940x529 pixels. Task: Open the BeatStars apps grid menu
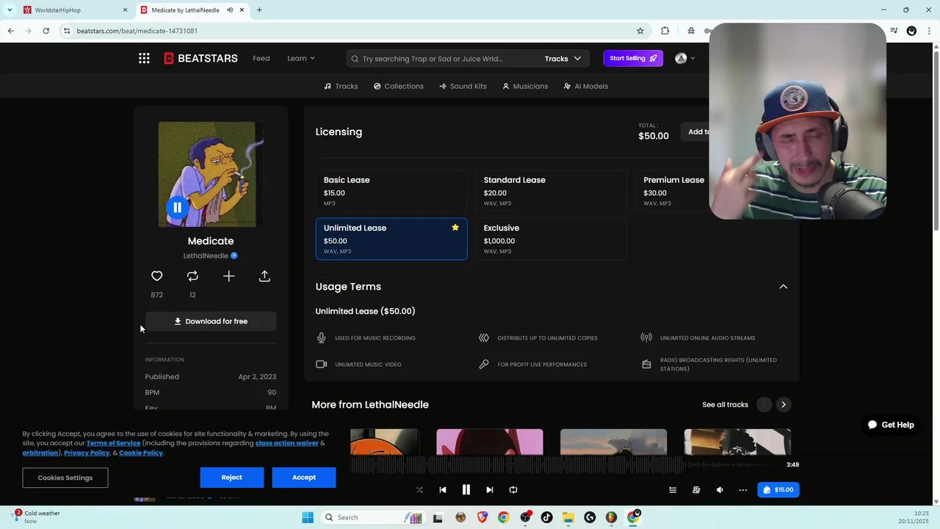click(x=144, y=59)
